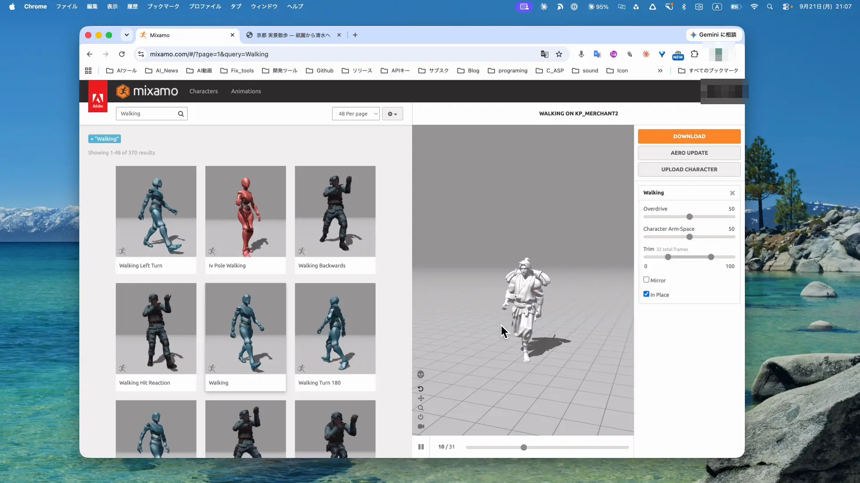Image resolution: width=860 pixels, height=483 pixels.
Task: Click the zoom magnifier icon in viewport
Action: (x=421, y=408)
